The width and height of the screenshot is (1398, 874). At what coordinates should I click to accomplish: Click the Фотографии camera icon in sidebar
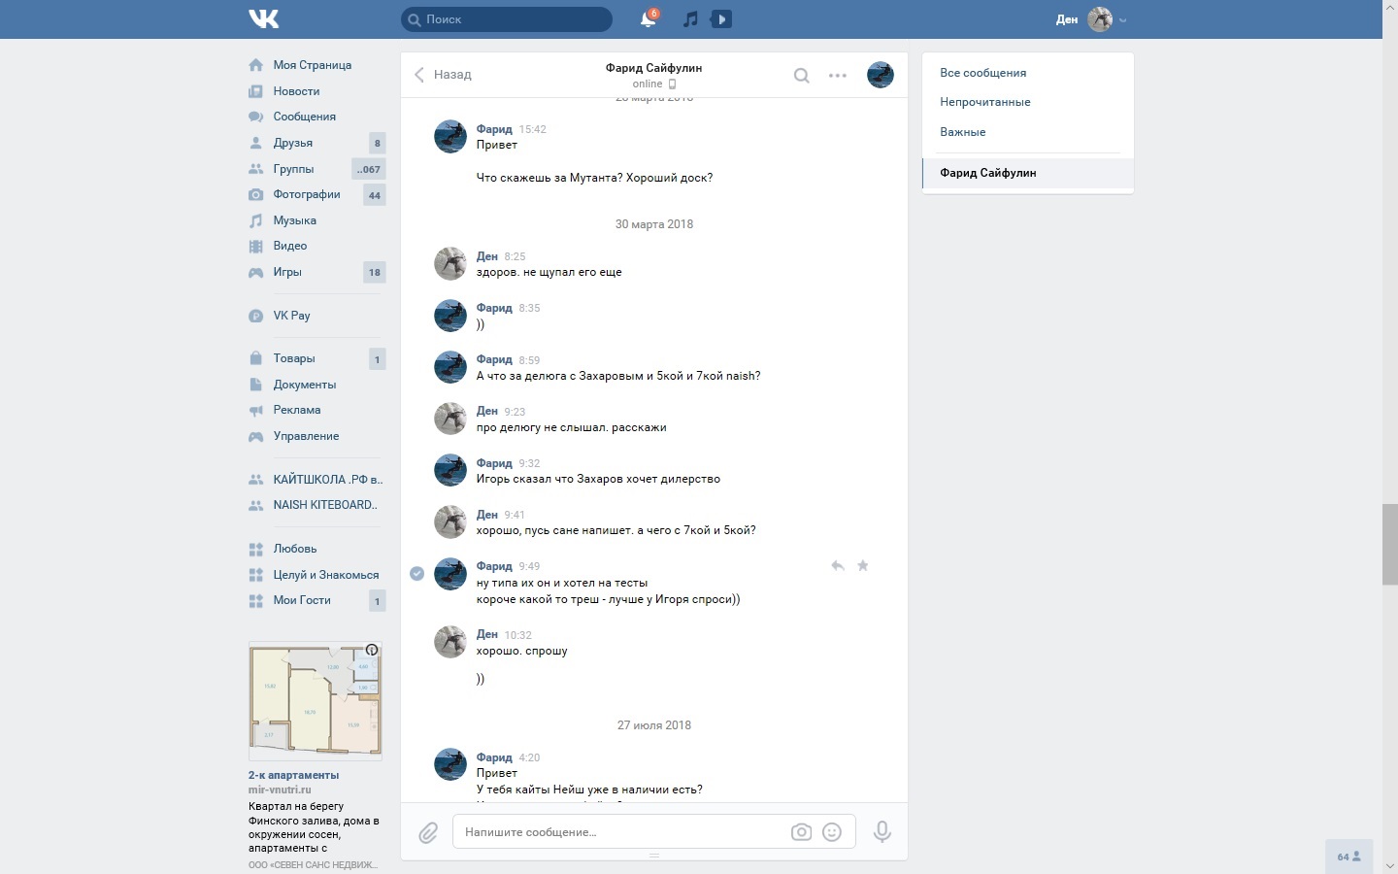[x=255, y=194]
